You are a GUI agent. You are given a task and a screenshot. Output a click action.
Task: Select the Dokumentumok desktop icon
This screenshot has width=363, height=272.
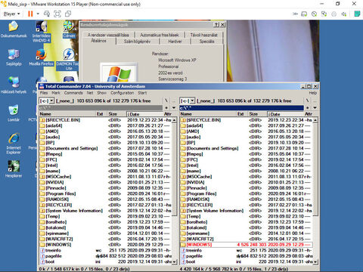click(x=14, y=29)
